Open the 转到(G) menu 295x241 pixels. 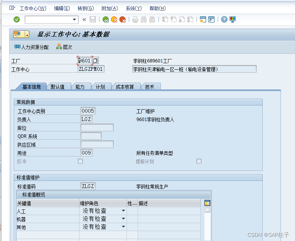(x=86, y=8)
